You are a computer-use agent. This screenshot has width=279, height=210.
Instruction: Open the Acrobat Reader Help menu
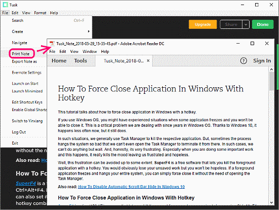[105, 51]
